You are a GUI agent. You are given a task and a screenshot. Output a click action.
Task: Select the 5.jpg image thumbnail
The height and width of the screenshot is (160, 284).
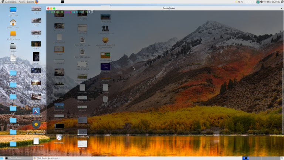36,32
